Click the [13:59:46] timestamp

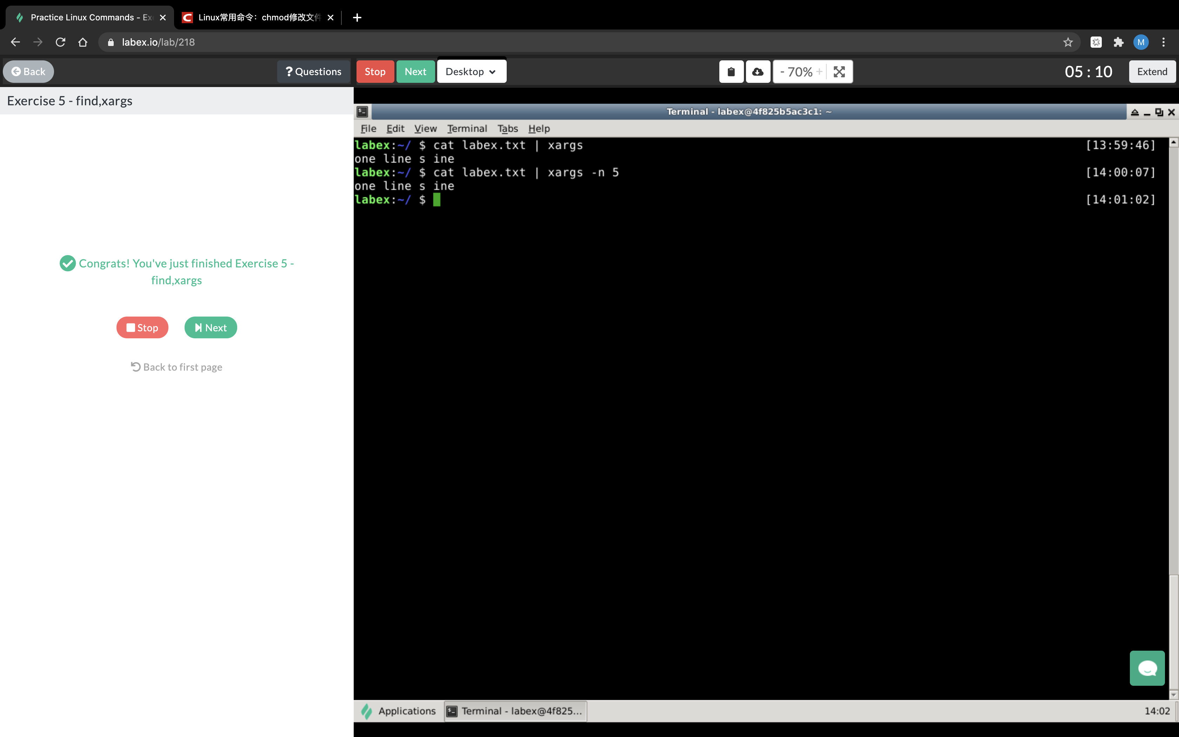[x=1120, y=145]
